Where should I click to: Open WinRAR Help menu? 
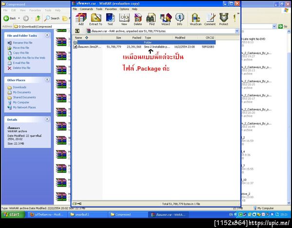[x=134, y=9]
